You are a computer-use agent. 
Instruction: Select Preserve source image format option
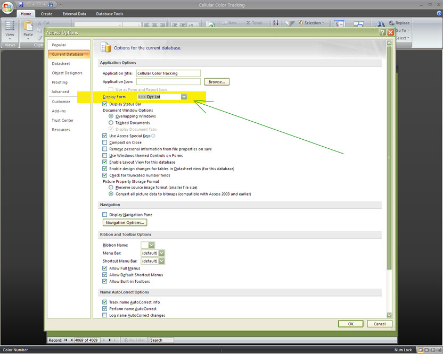tap(111, 187)
